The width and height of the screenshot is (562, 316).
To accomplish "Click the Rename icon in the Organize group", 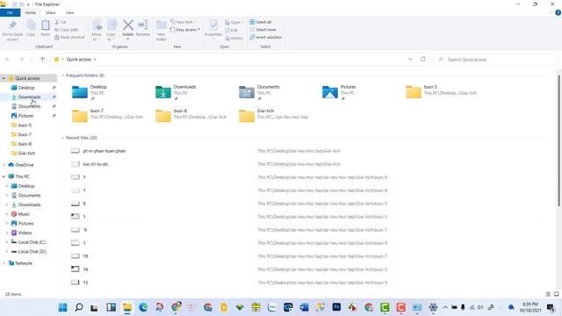I will click(x=143, y=25).
